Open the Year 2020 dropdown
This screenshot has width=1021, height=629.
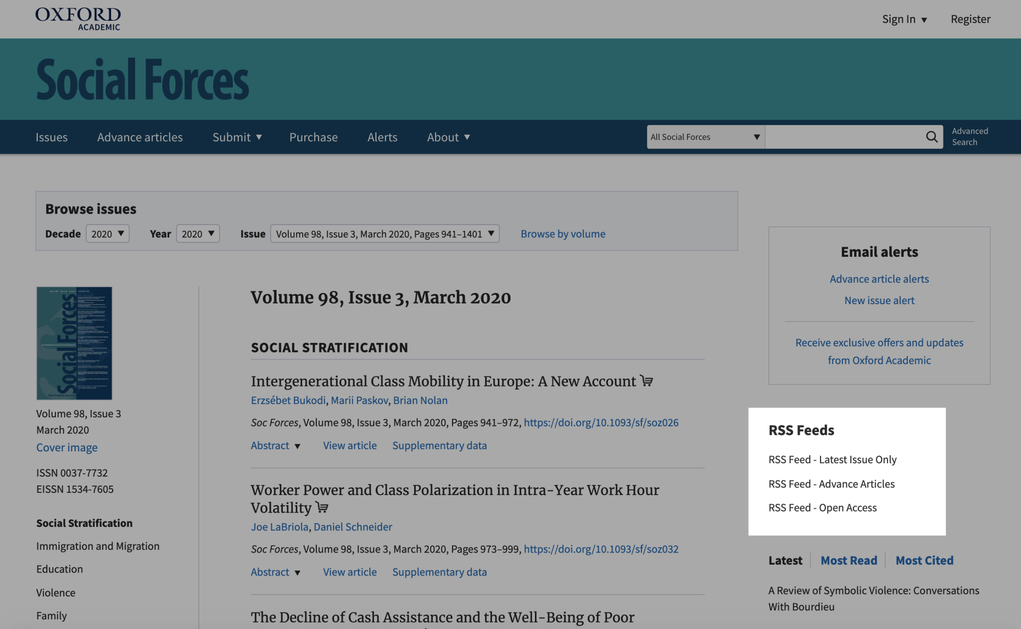point(198,234)
